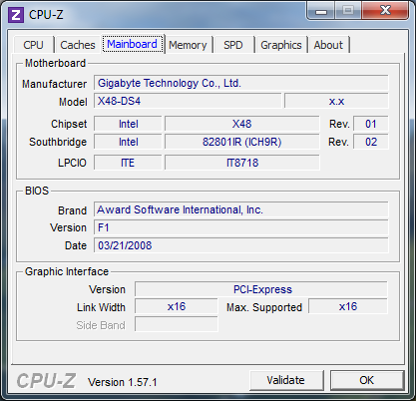Switch to the Graphics tab
The width and height of the screenshot is (417, 402).
tap(281, 45)
